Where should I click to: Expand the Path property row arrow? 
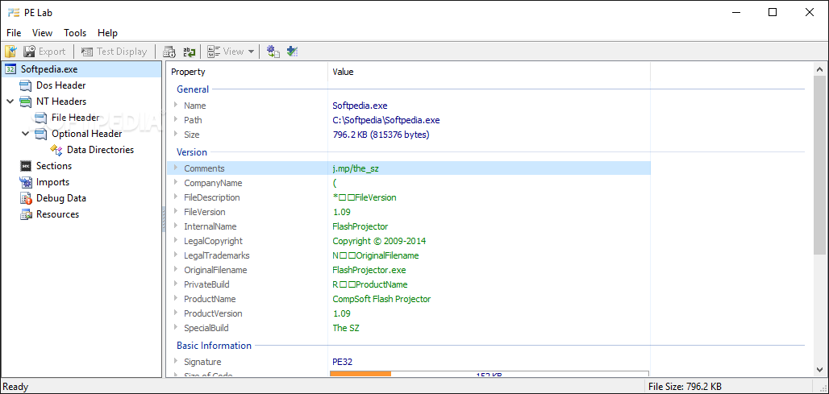176,120
